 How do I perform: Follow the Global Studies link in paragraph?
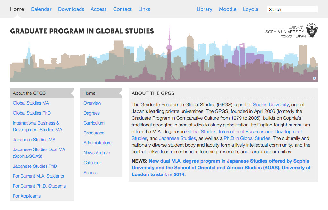(x=201, y=132)
